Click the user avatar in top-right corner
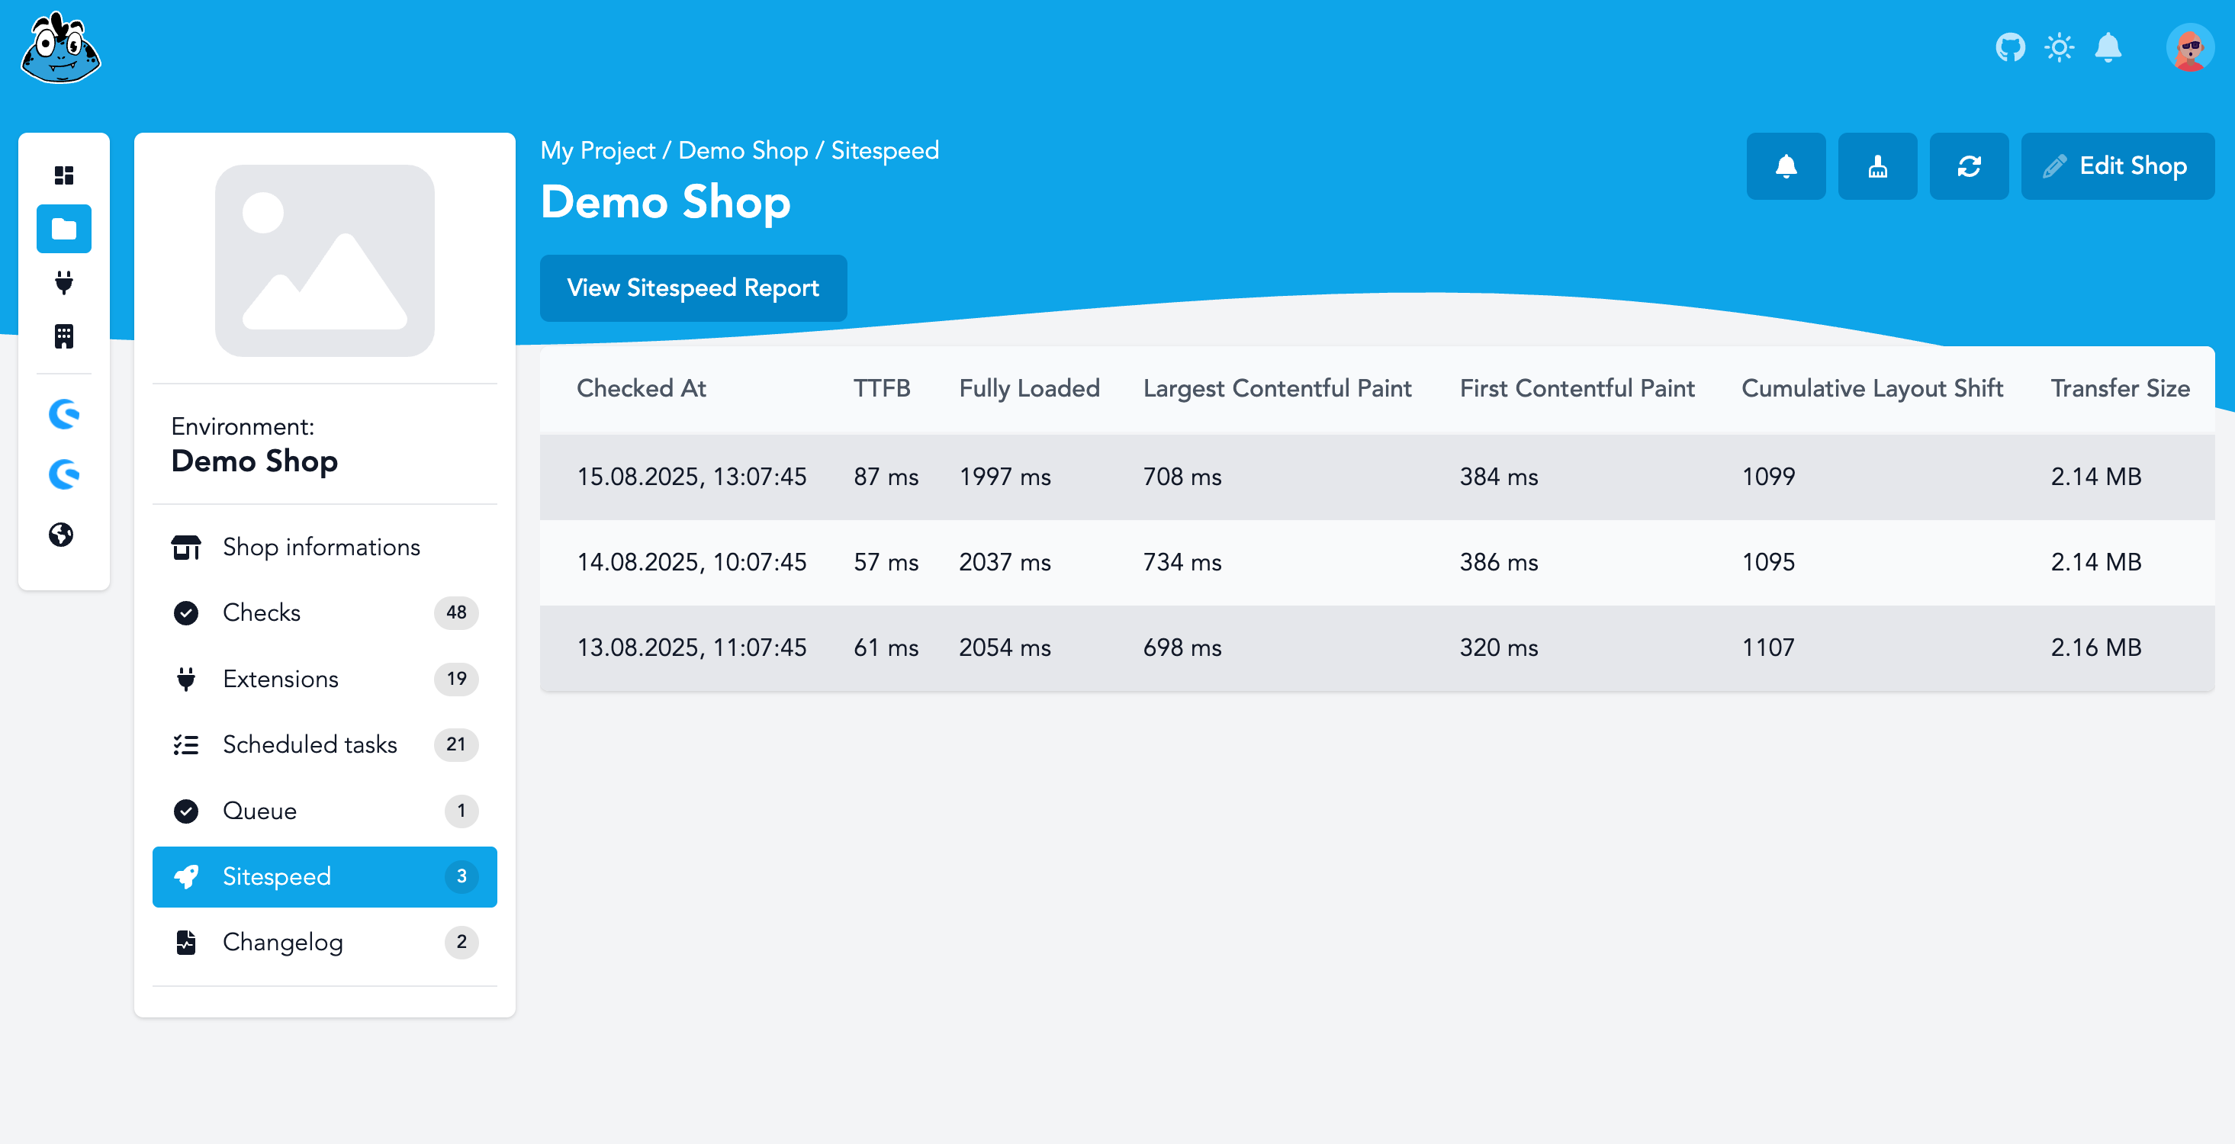 [x=2189, y=48]
